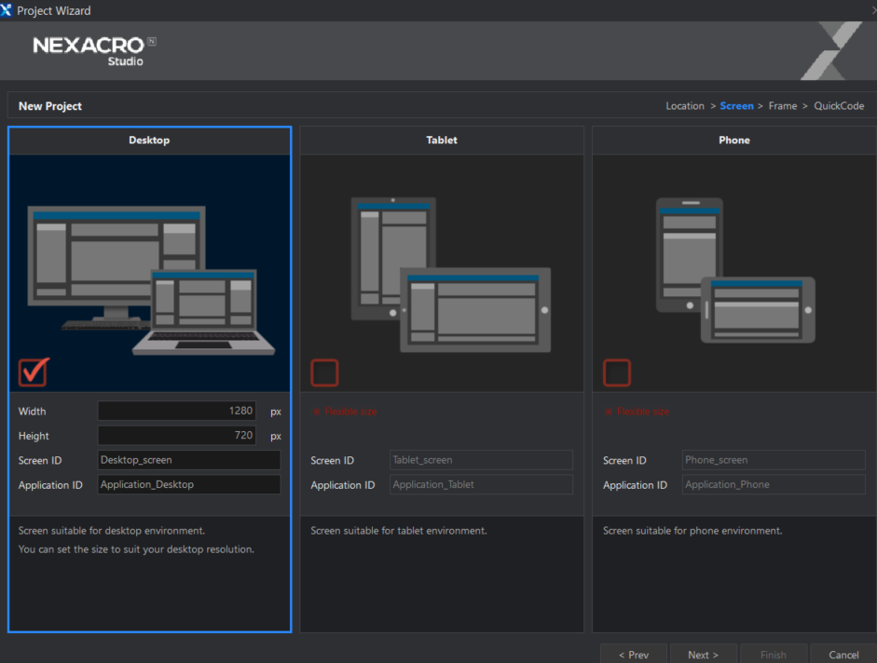Focus the Width field showing 1280

[177, 411]
